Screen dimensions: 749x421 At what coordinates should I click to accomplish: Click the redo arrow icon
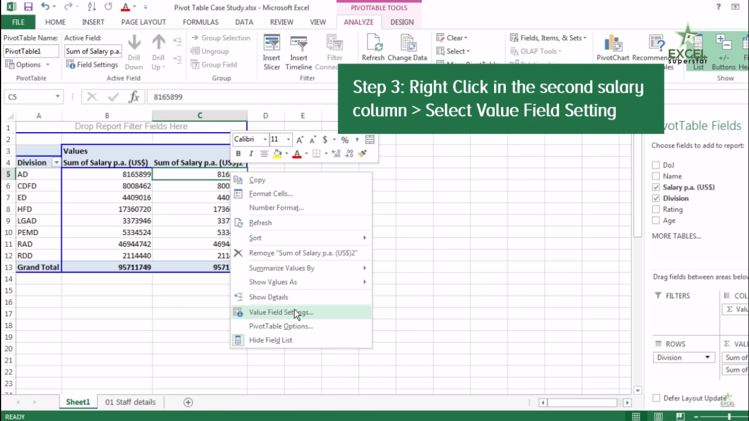point(67,7)
